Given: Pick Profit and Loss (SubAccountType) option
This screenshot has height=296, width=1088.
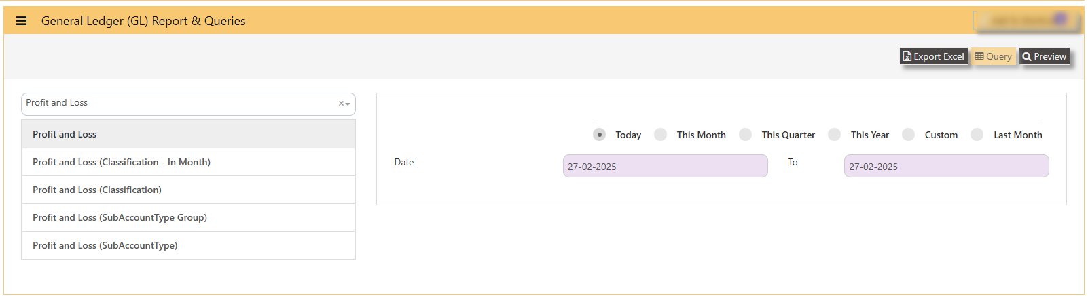Looking at the screenshot, I should click(188, 245).
